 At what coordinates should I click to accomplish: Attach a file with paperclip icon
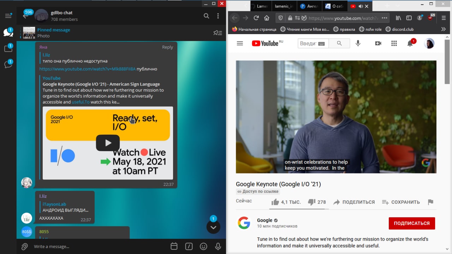[x=24, y=246]
